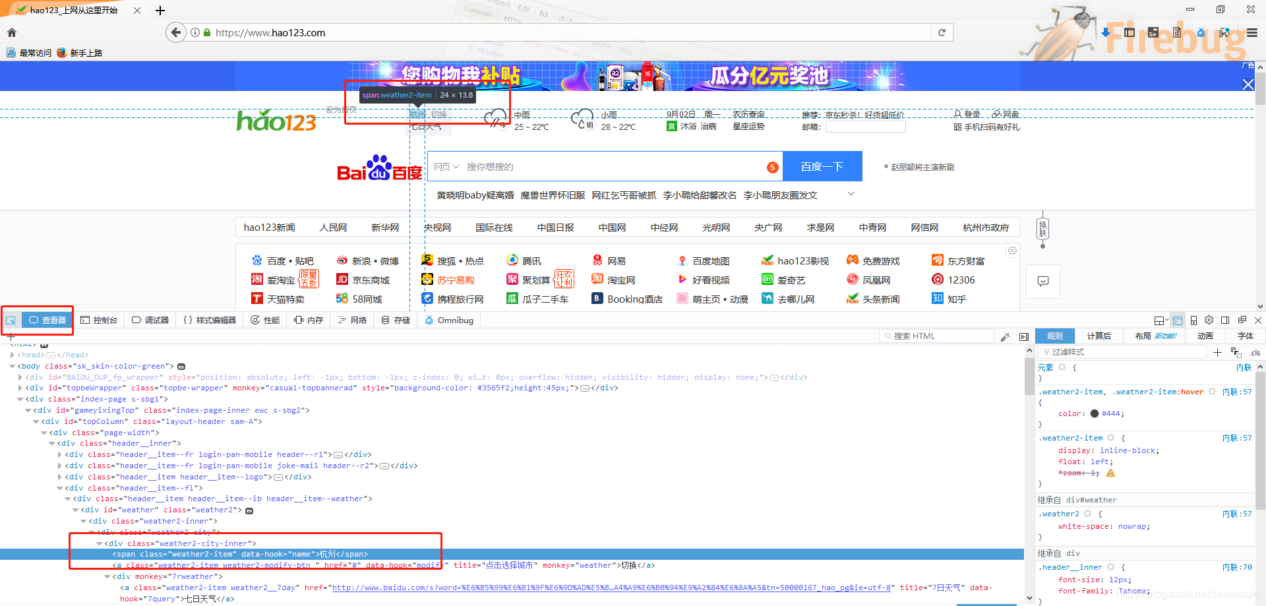The width and height of the screenshot is (1266, 606).
Task: Expand the BAIDU_DUP_fp_wrapper div node
Action: (20, 377)
